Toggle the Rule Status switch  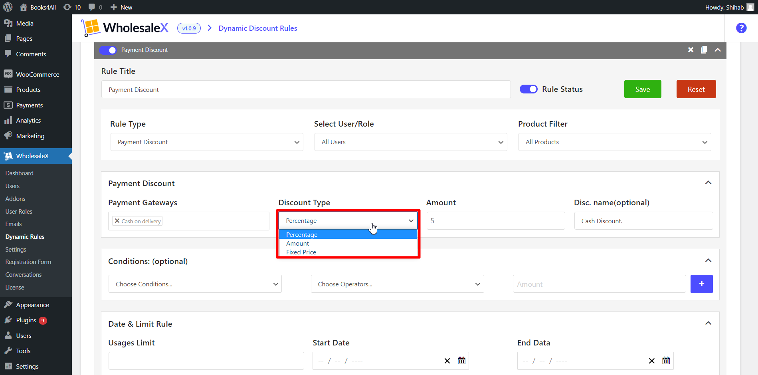pyautogui.click(x=528, y=89)
